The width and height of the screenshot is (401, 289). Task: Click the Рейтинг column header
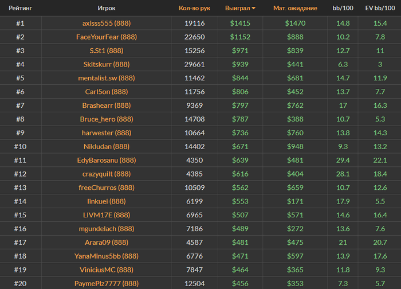[20, 9]
